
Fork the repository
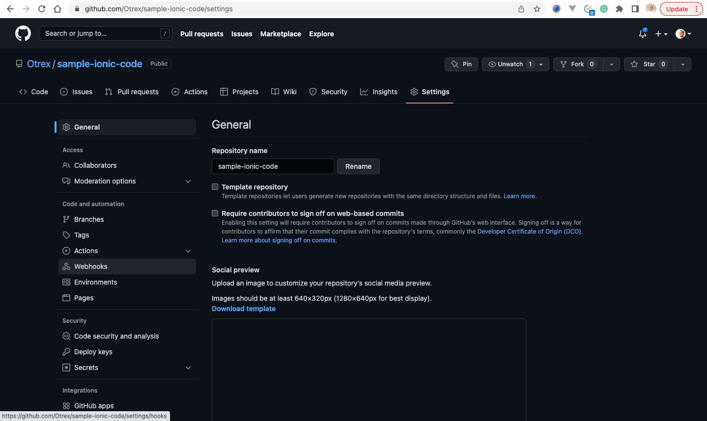[x=578, y=64]
